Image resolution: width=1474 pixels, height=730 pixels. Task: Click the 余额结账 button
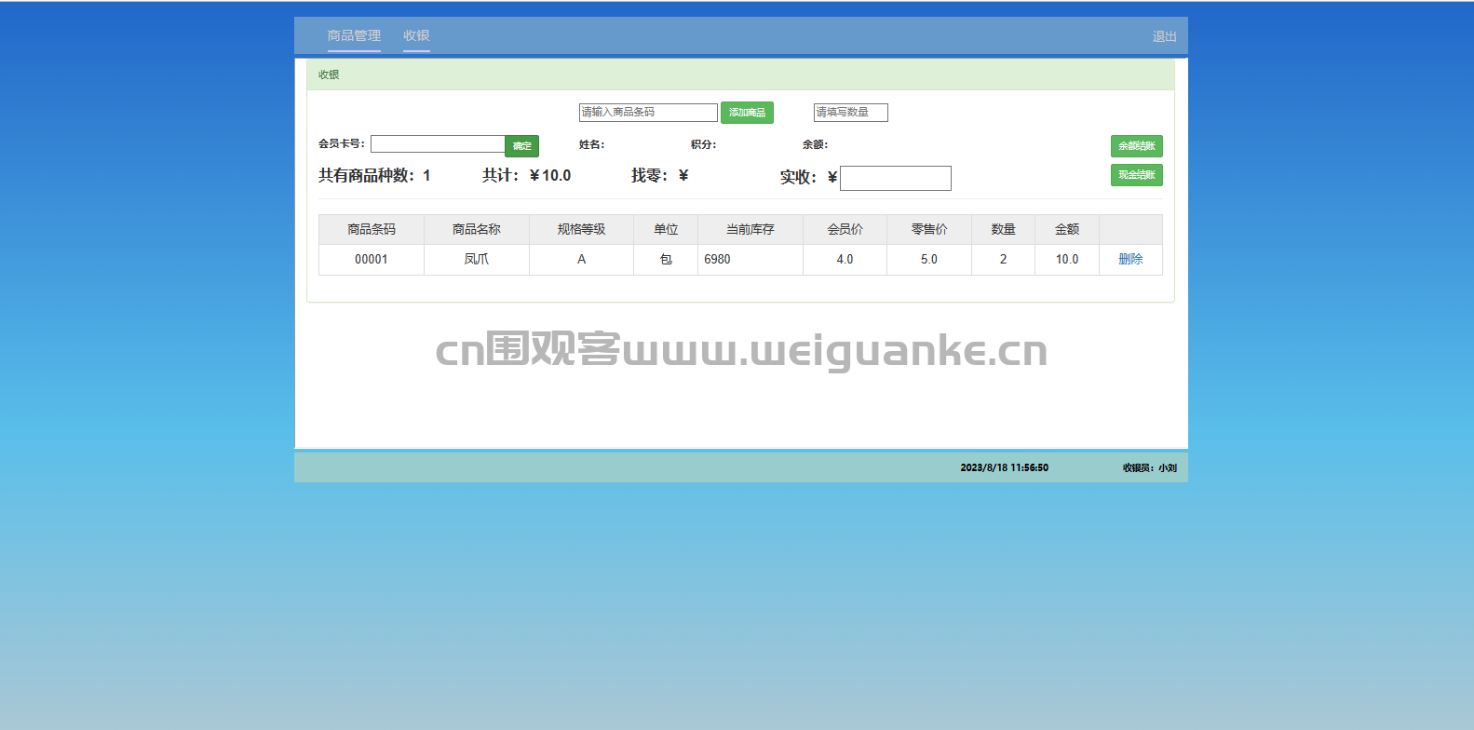point(1136,146)
